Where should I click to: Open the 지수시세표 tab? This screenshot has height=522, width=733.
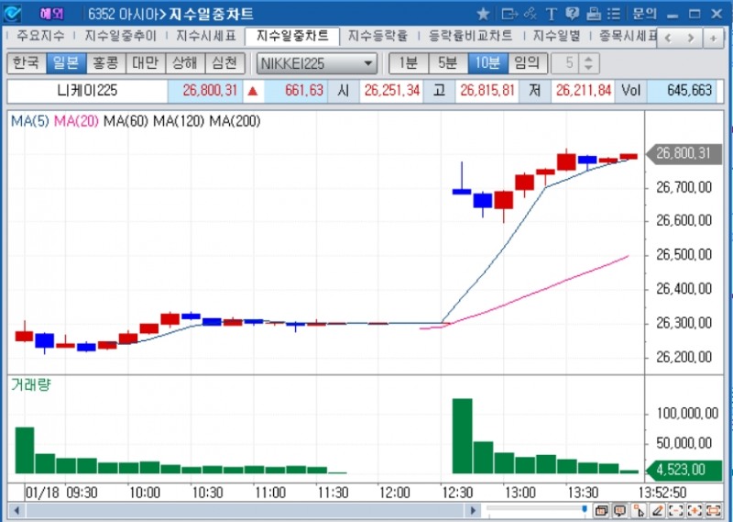click(x=206, y=36)
